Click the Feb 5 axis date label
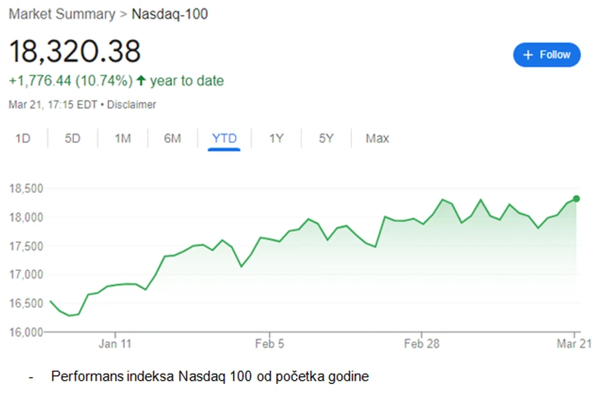This screenshot has height=393, width=605. 270,344
